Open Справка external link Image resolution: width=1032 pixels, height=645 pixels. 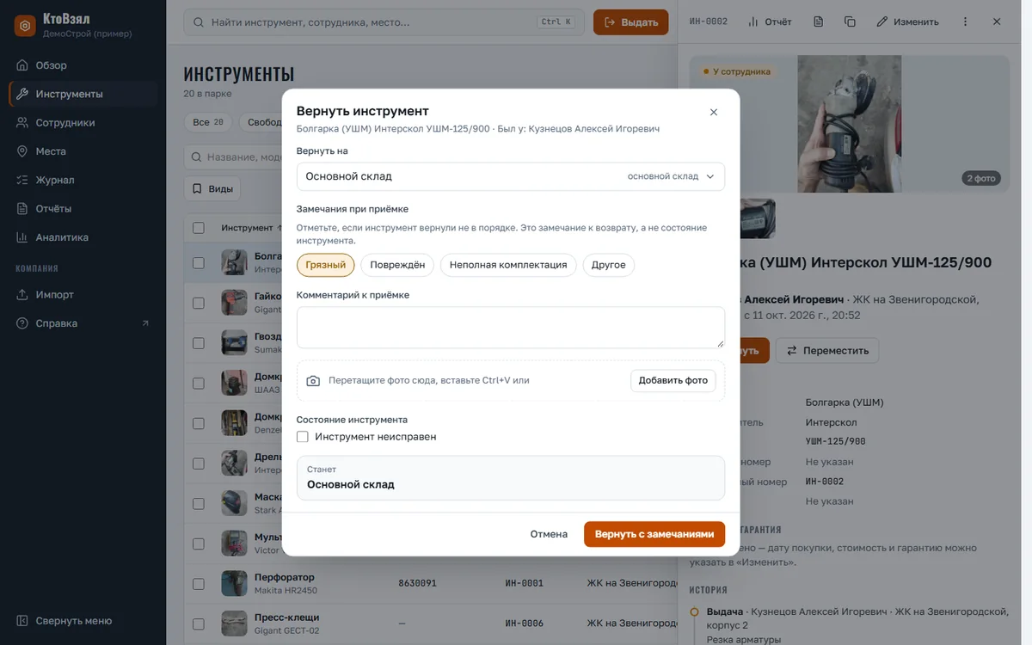click(x=83, y=323)
